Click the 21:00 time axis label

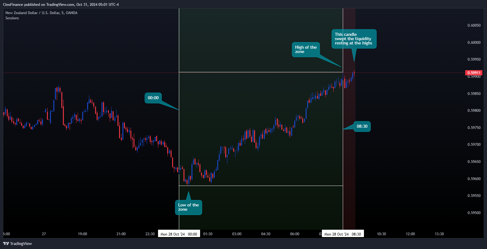pyautogui.click(x=121, y=234)
